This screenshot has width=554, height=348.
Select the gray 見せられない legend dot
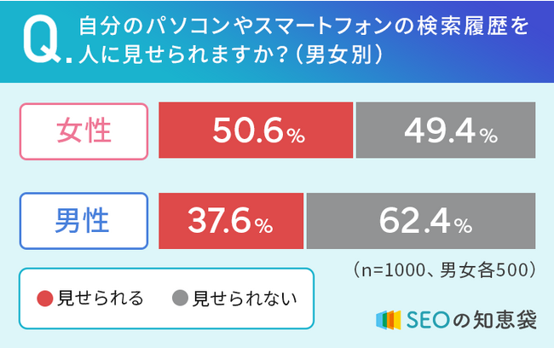point(180,299)
